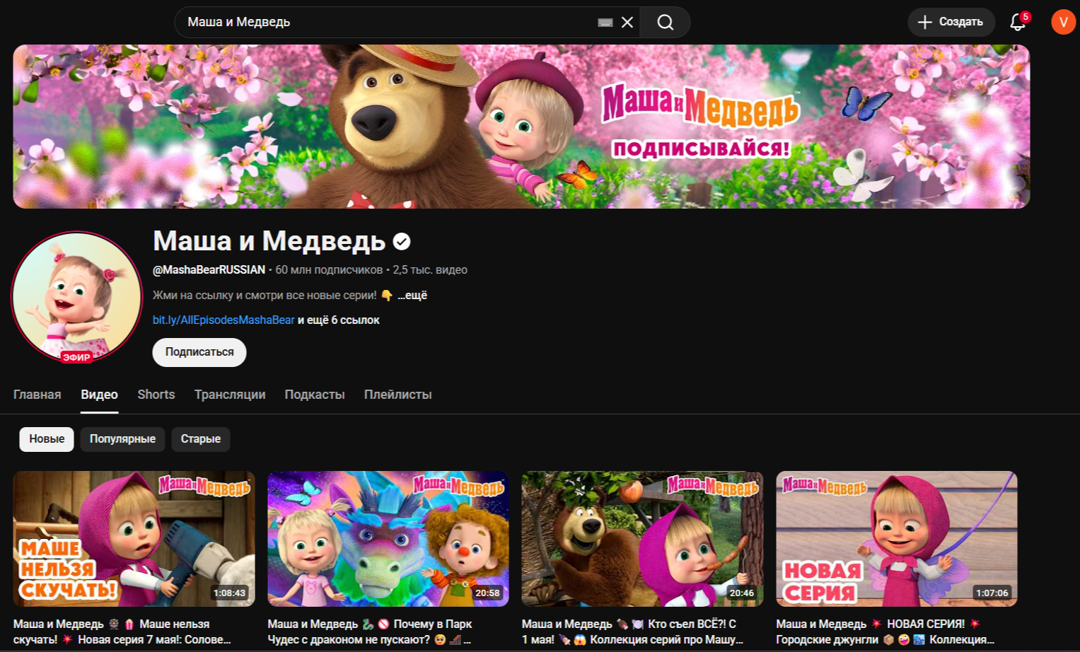1080x652 pixels.
Task: Open the on-screen keyboard icon
Action: point(605,23)
